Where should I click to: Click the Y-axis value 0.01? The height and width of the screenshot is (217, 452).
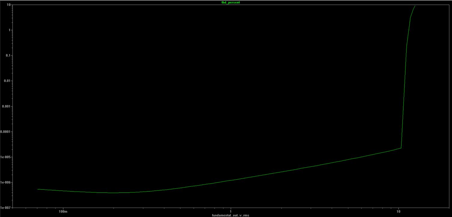click(x=7, y=81)
